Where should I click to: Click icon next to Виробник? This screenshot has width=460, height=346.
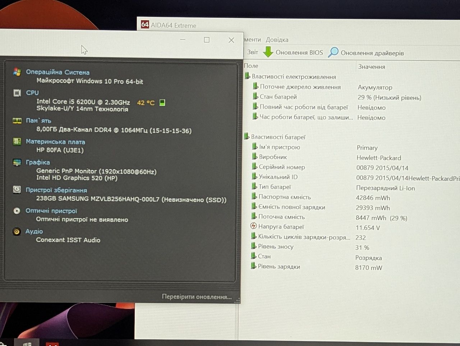pyautogui.click(x=255, y=156)
